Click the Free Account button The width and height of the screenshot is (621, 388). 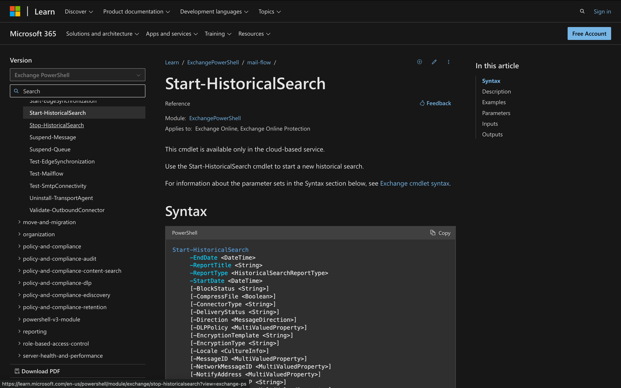(x=589, y=33)
